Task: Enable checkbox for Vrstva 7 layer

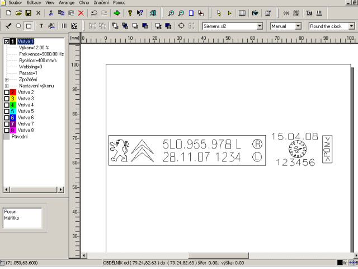Action: 7,124
